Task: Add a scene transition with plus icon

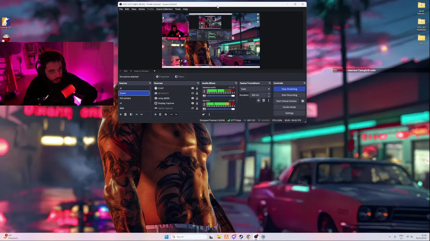Action: (x=258, y=100)
